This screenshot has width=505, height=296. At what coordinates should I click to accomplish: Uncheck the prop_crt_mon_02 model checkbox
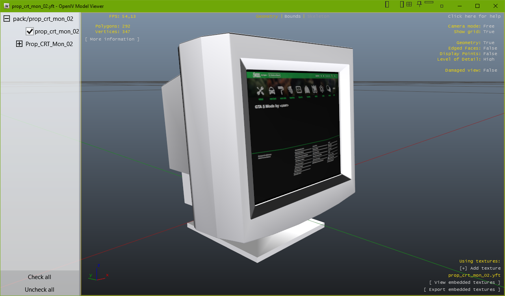[x=30, y=31]
